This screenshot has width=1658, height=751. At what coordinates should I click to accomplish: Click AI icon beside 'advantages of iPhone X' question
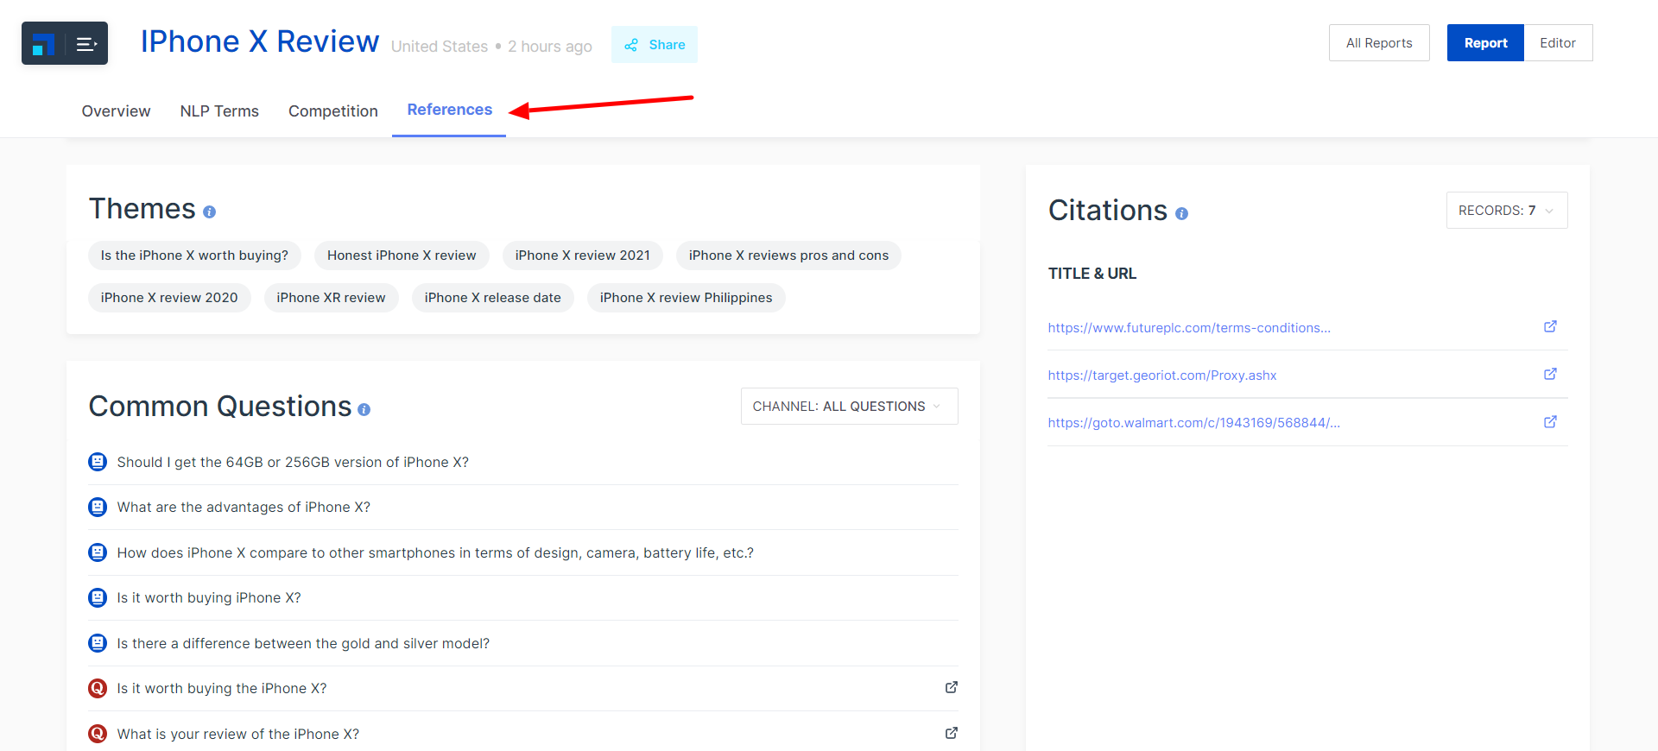pos(98,507)
